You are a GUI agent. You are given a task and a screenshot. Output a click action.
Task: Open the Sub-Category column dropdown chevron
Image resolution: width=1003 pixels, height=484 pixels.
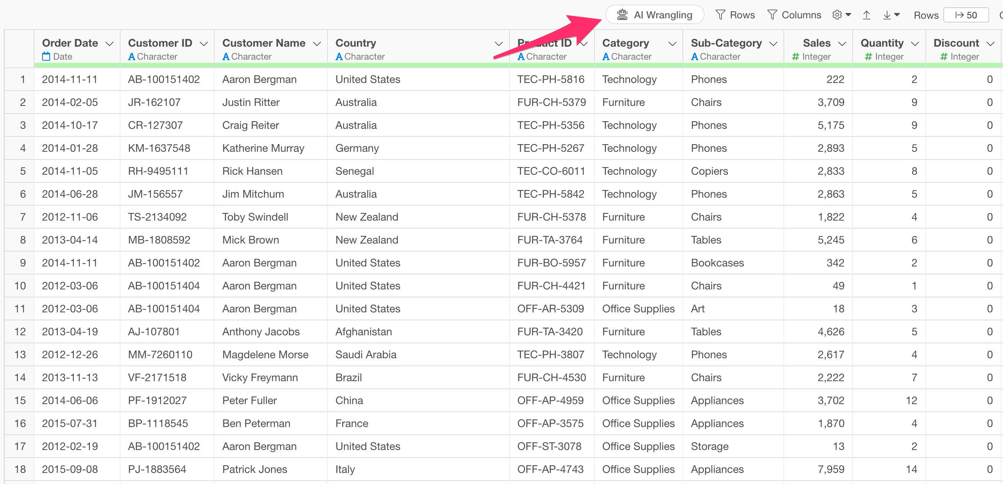[773, 44]
